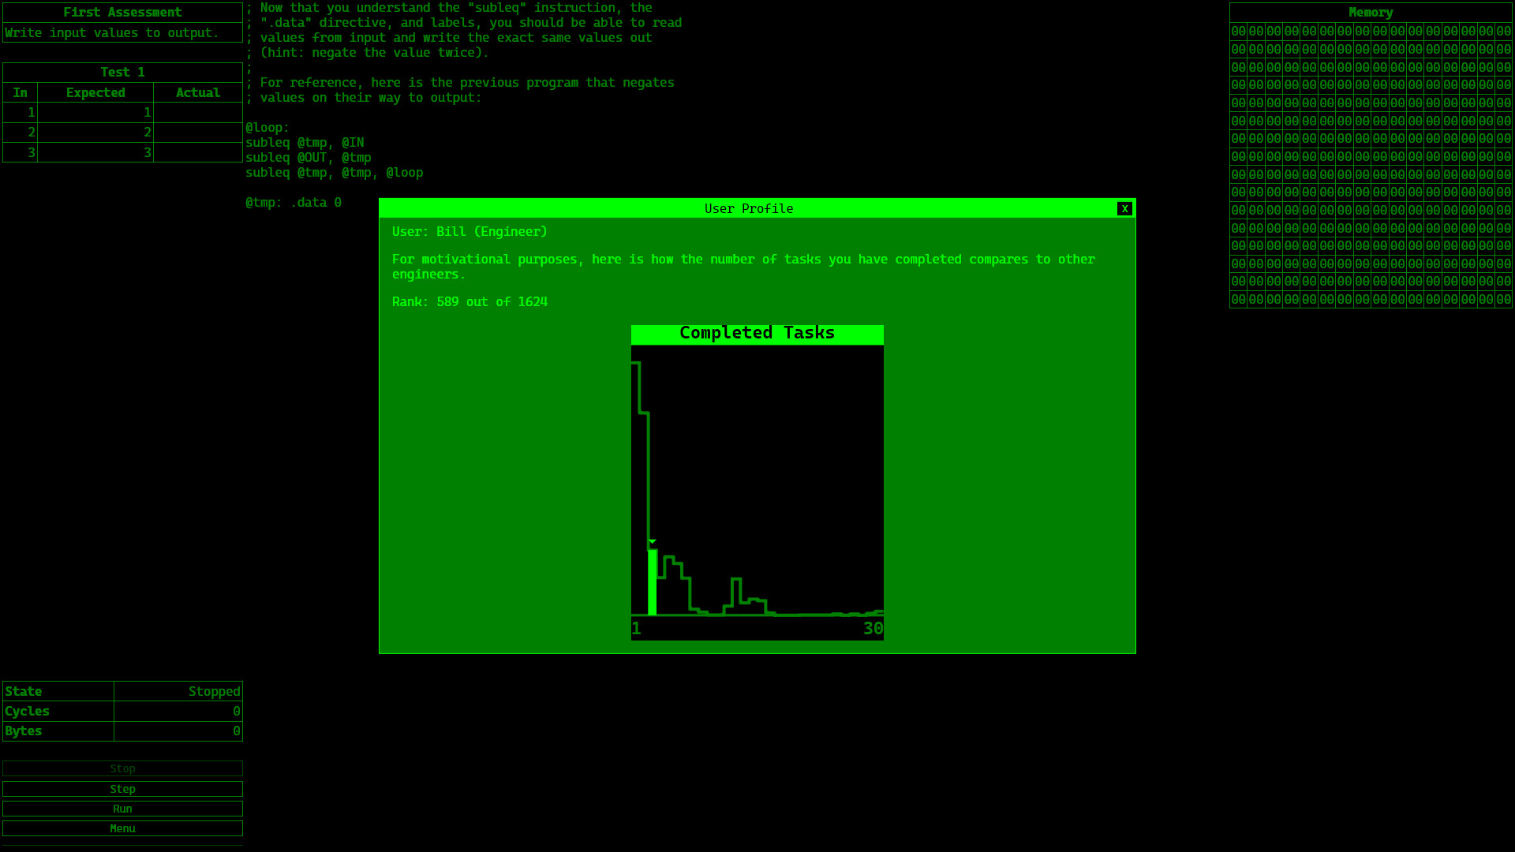The image size is (1515, 852).
Task: Click the Rank: 589 out of 1624 text
Action: [469, 301]
